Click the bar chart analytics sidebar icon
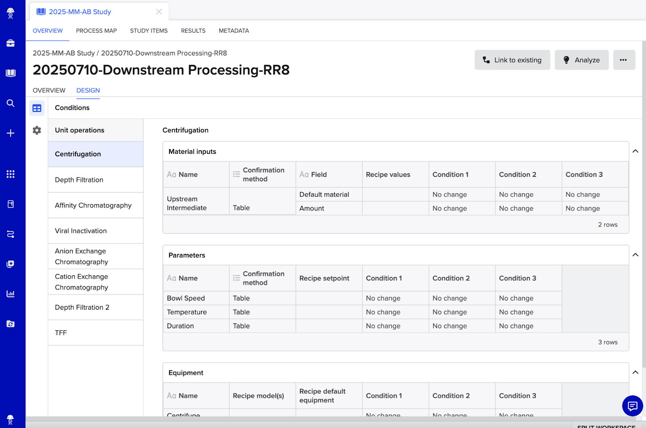 (10, 294)
